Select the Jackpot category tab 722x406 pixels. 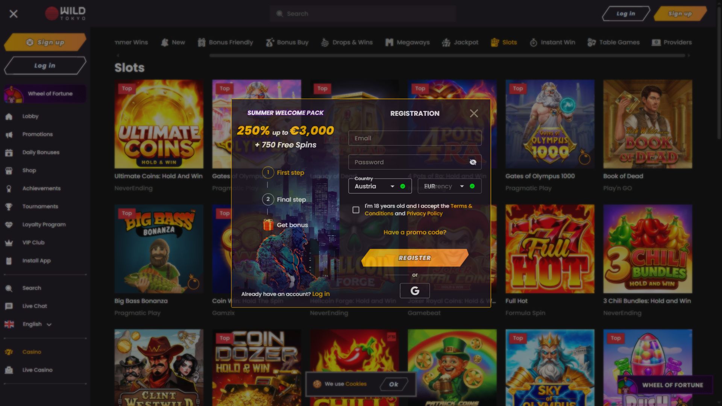(x=460, y=42)
